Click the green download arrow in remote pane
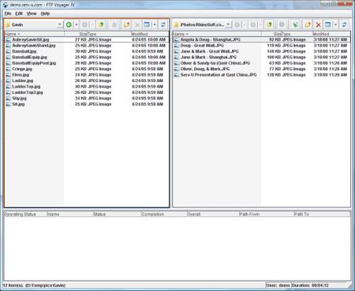 [295, 24]
